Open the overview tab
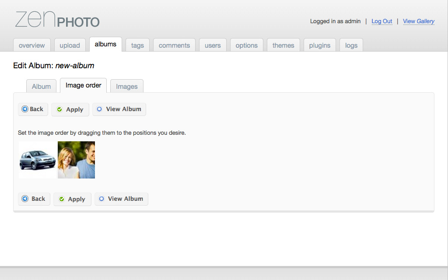Screen dimensions: 448x280 coord(32,45)
